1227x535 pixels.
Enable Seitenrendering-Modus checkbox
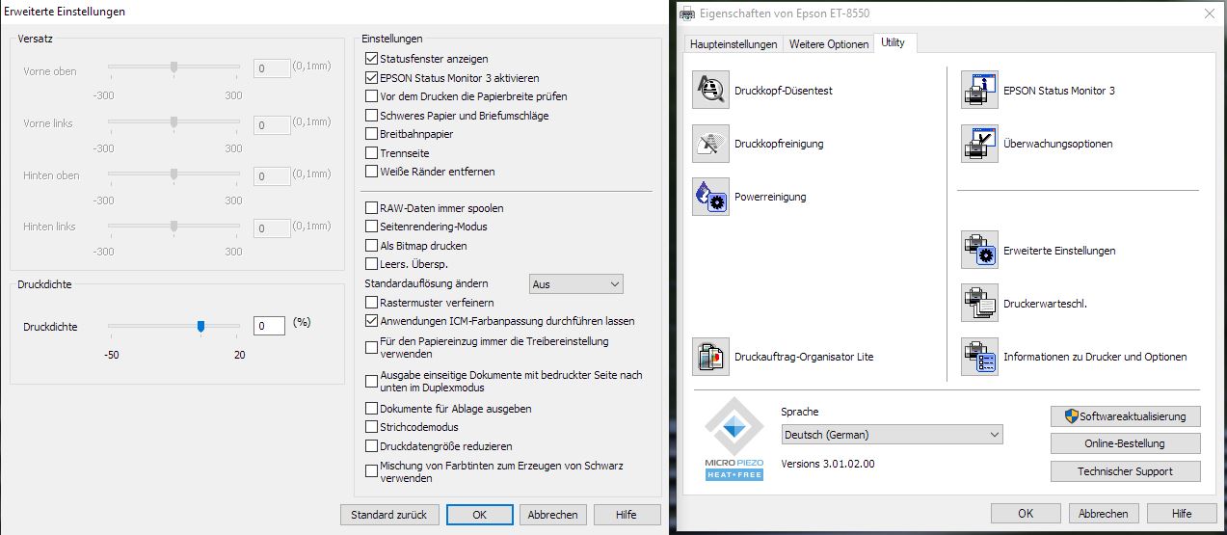372,227
